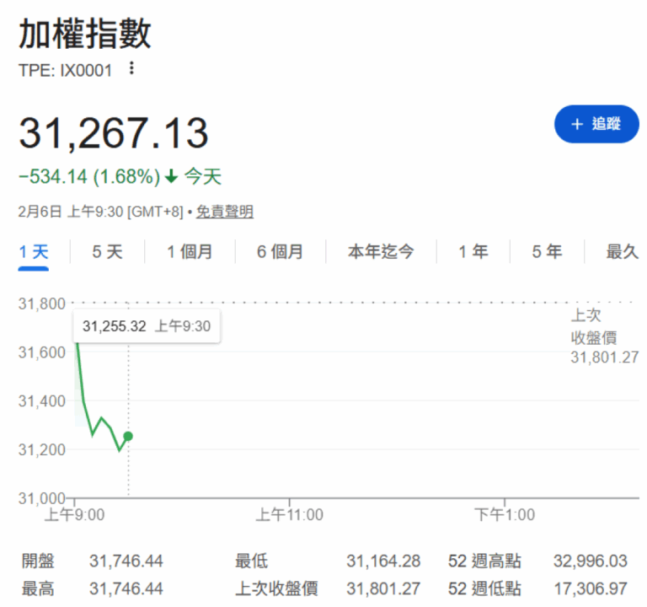Click the 加權指數 title heading

click(x=85, y=35)
